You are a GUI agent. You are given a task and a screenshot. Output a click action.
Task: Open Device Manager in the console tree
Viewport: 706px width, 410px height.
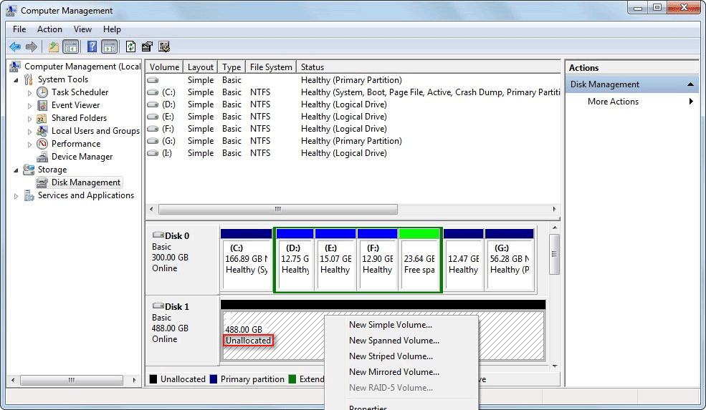coord(82,157)
